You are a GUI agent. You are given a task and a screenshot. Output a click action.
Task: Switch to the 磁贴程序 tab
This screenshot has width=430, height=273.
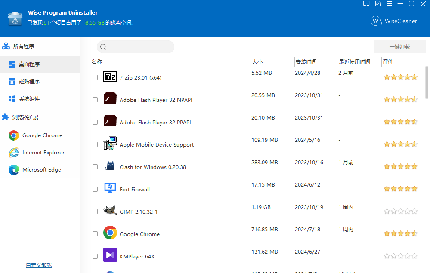(x=29, y=82)
